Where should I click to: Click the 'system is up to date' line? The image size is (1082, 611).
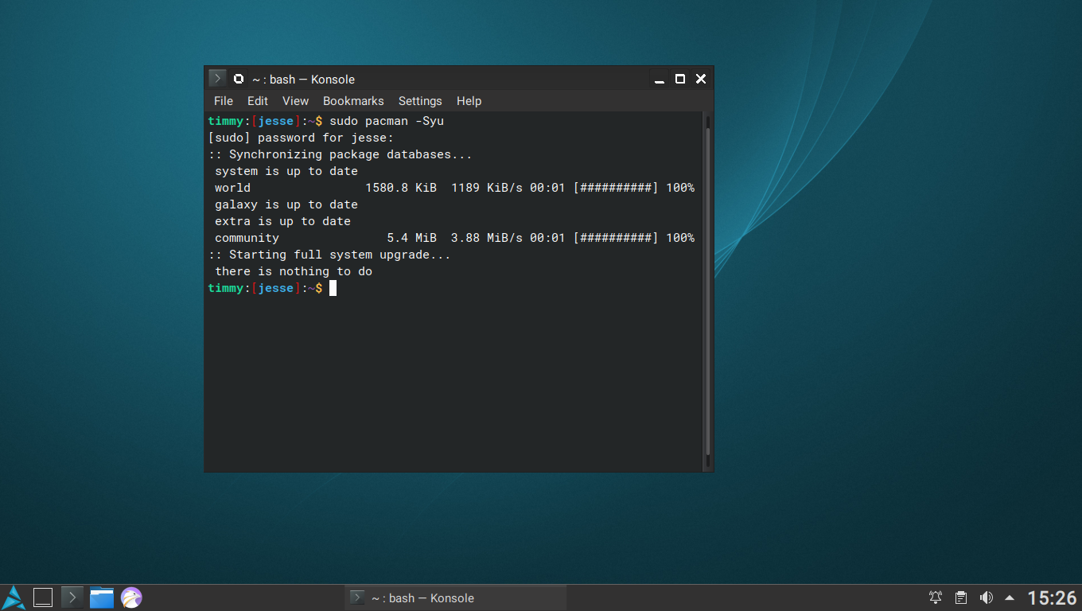pyautogui.click(x=286, y=171)
